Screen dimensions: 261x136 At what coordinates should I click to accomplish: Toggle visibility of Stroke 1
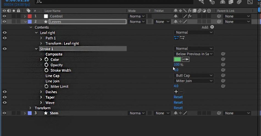[x=4, y=49]
